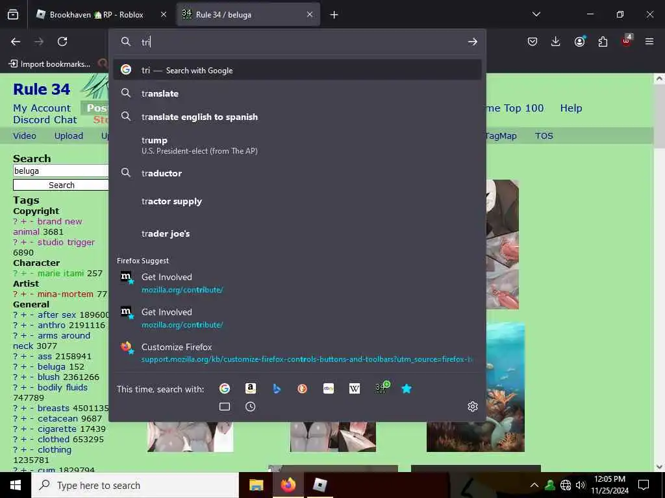Search this time with Wikipedia icon
This screenshot has height=498, width=665.
(x=355, y=388)
